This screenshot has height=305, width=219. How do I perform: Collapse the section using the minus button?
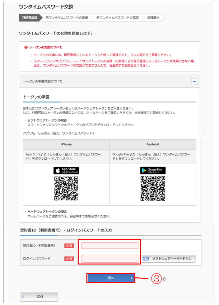pyautogui.click(x=194, y=82)
